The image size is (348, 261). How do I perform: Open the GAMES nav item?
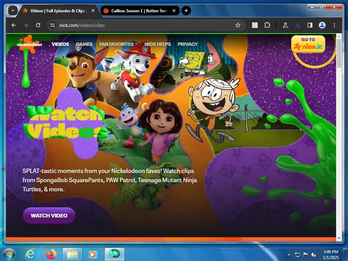(84, 44)
